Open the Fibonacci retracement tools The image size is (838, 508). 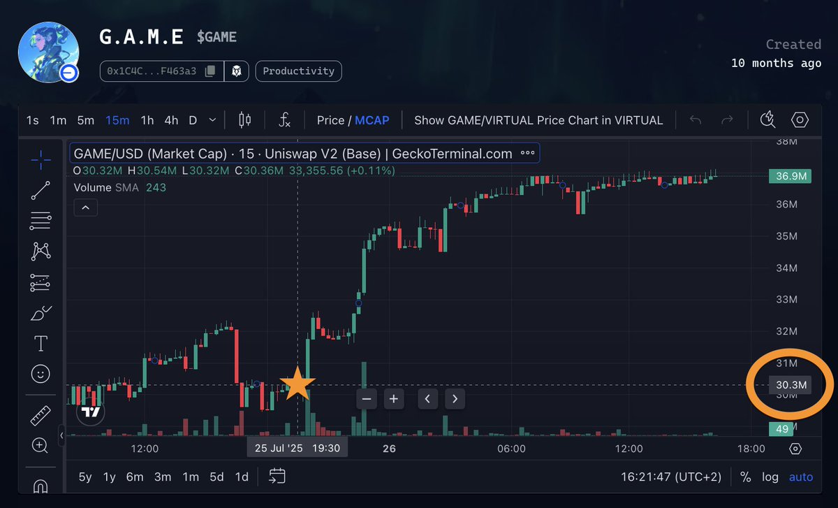[x=41, y=221]
